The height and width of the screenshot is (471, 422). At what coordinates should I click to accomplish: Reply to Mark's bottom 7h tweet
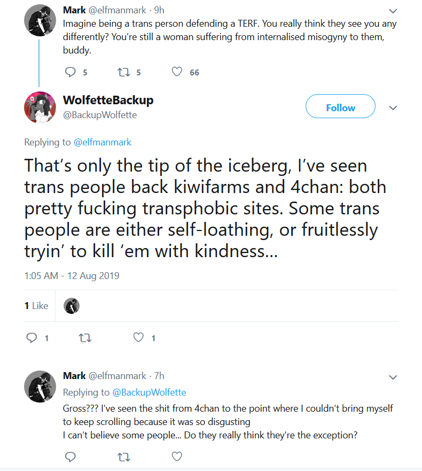[x=70, y=457]
